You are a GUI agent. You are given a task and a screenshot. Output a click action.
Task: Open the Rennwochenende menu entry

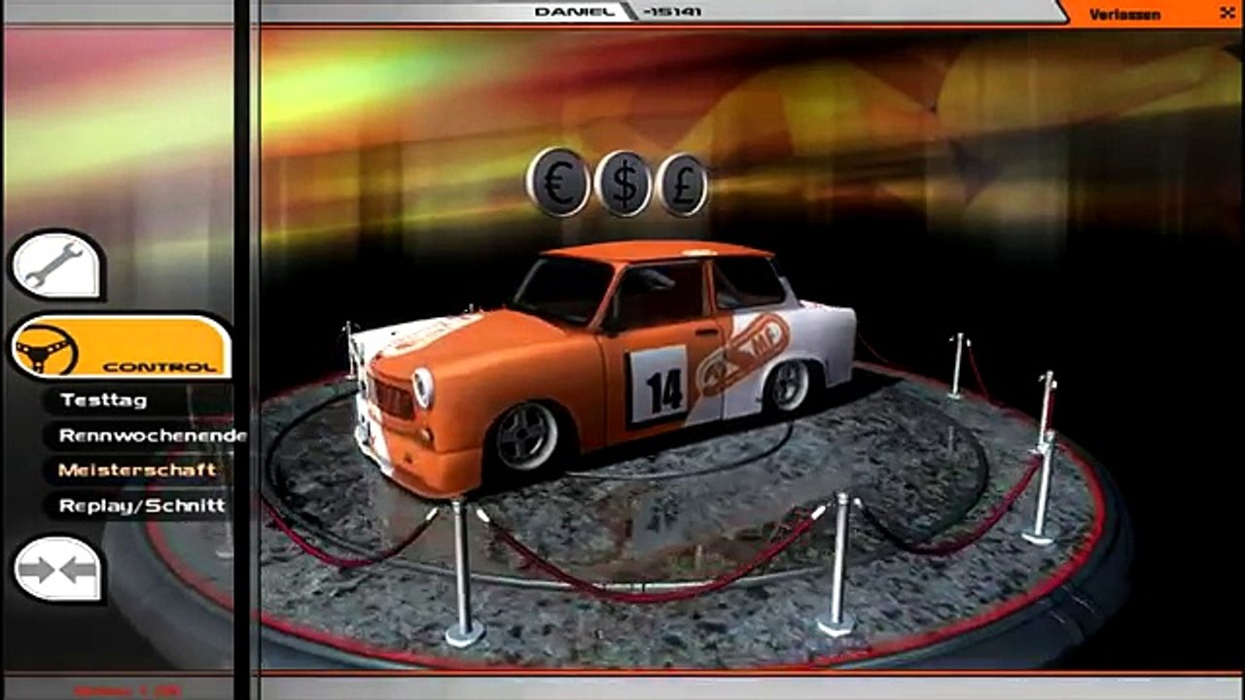[x=153, y=436]
